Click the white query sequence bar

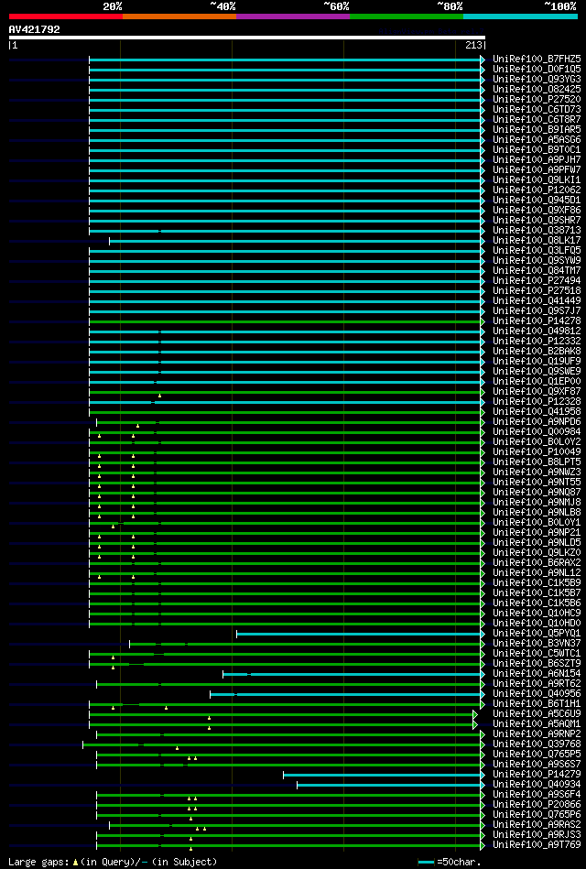click(246, 38)
